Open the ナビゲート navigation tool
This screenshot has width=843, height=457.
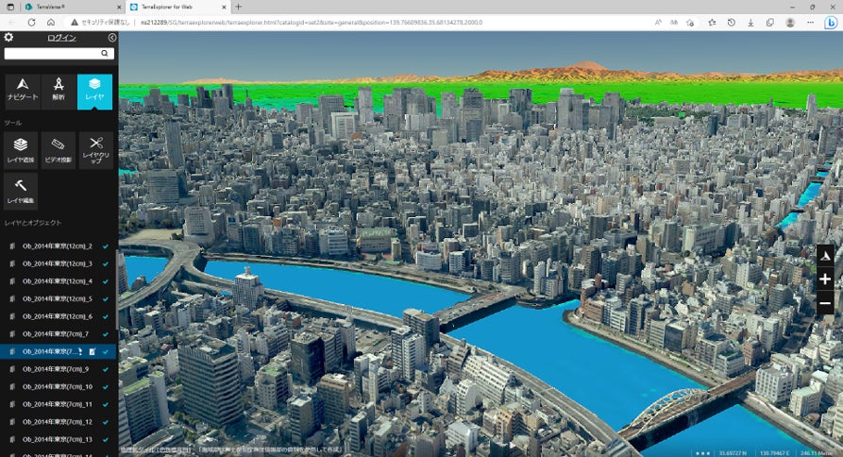pyautogui.click(x=23, y=92)
